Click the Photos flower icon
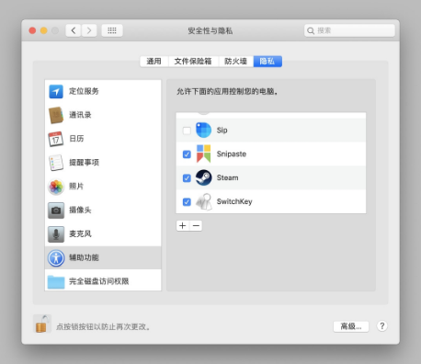Image resolution: width=421 pixels, height=364 pixels. pyautogui.click(x=56, y=187)
